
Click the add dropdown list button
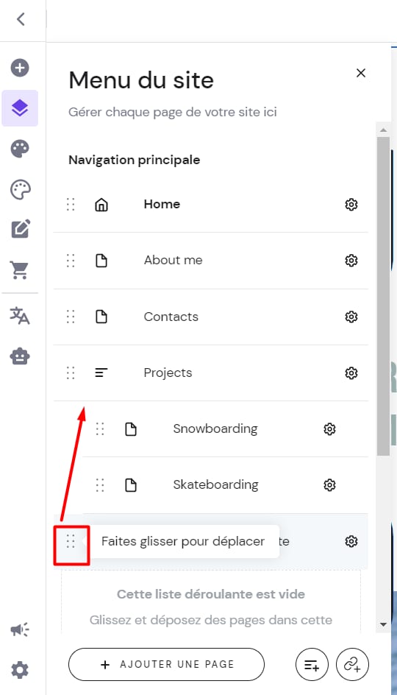pos(312,664)
